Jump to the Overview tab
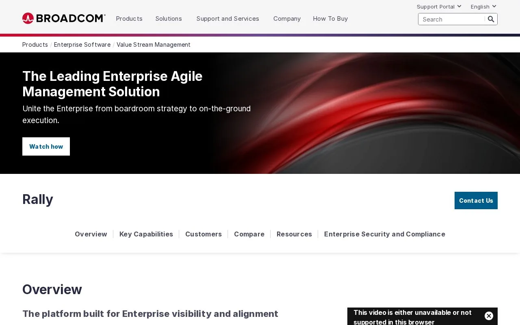The image size is (520, 325). tap(91, 234)
